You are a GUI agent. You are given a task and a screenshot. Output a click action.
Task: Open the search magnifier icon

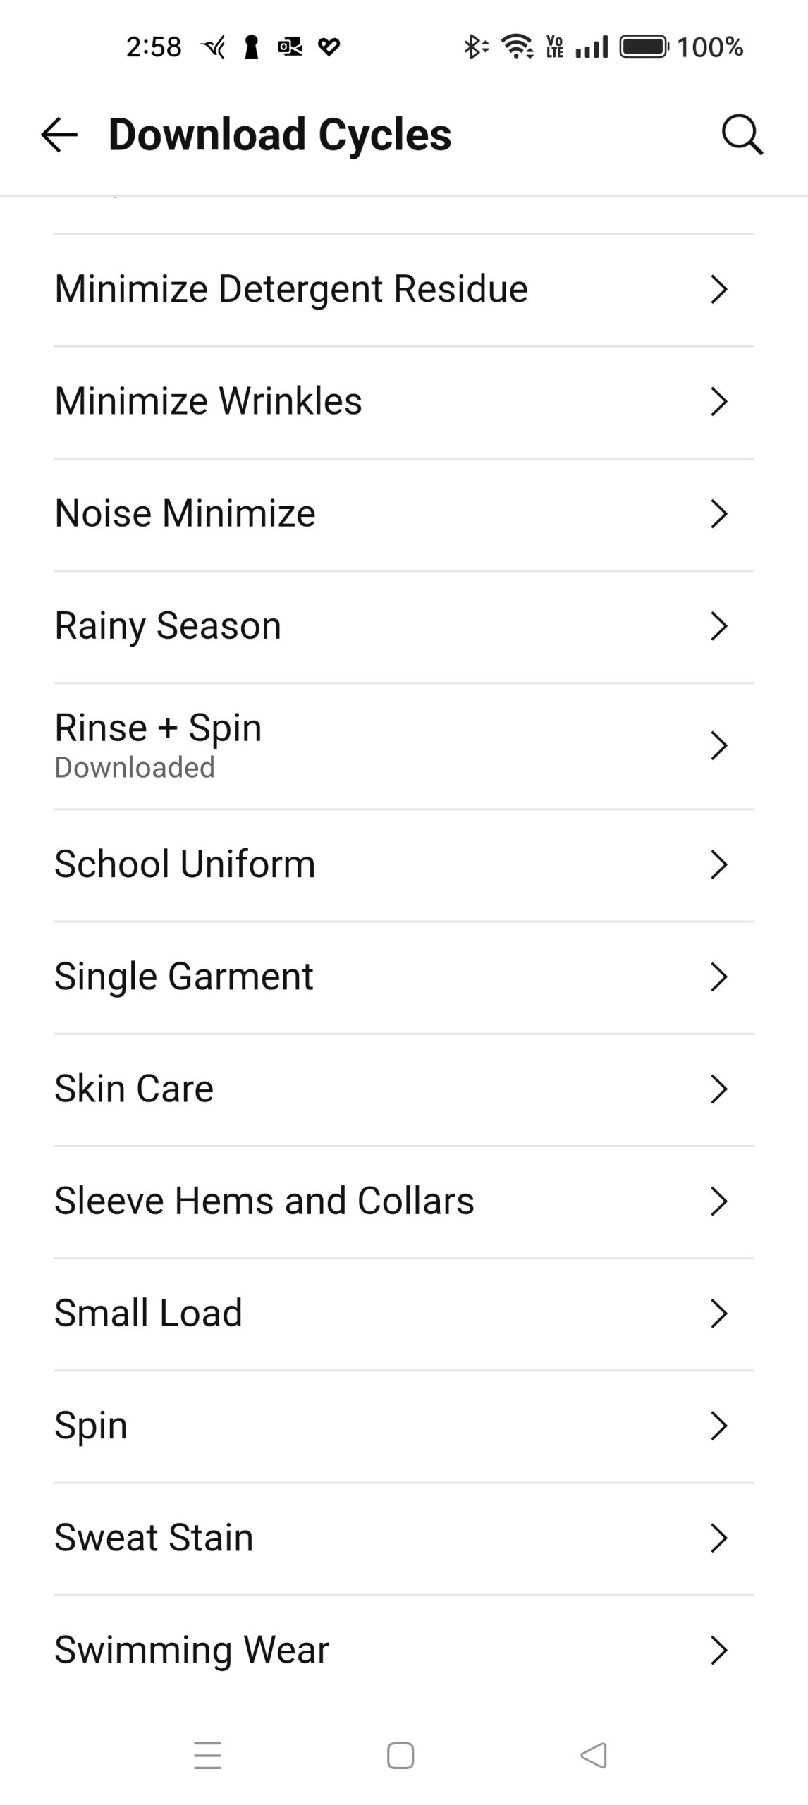coord(742,134)
